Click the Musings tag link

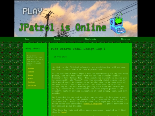[31, 82]
